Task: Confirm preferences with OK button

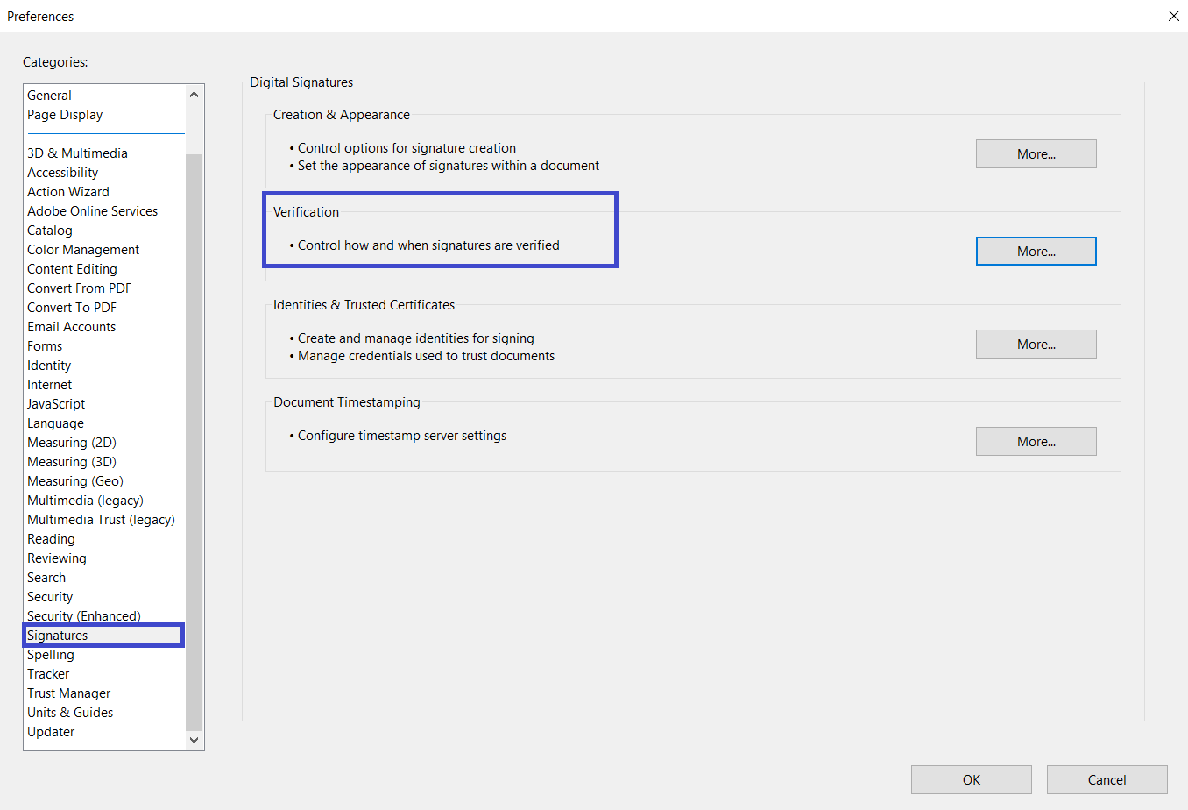Action: click(x=971, y=780)
